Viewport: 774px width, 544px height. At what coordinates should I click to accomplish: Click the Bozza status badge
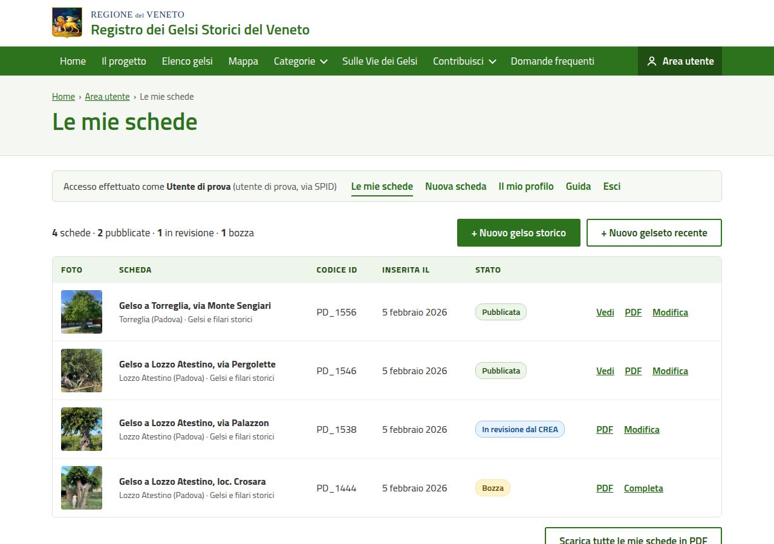(493, 488)
